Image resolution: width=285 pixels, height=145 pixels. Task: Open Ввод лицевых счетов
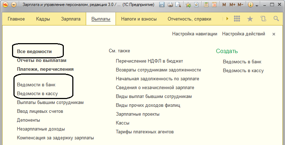(40, 111)
